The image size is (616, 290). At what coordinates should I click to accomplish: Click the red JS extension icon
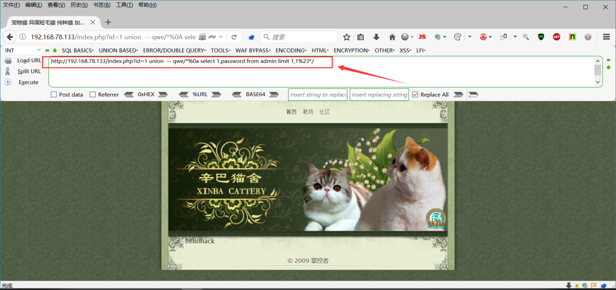[x=422, y=37]
